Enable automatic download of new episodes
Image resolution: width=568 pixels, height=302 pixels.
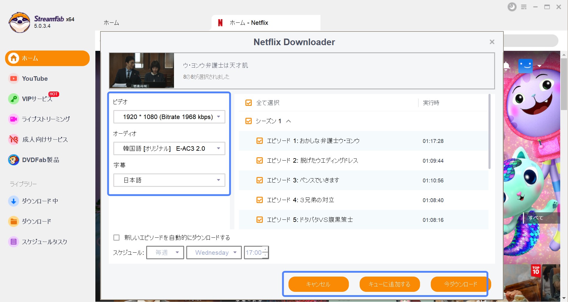pyautogui.click(x=117, y=238)
